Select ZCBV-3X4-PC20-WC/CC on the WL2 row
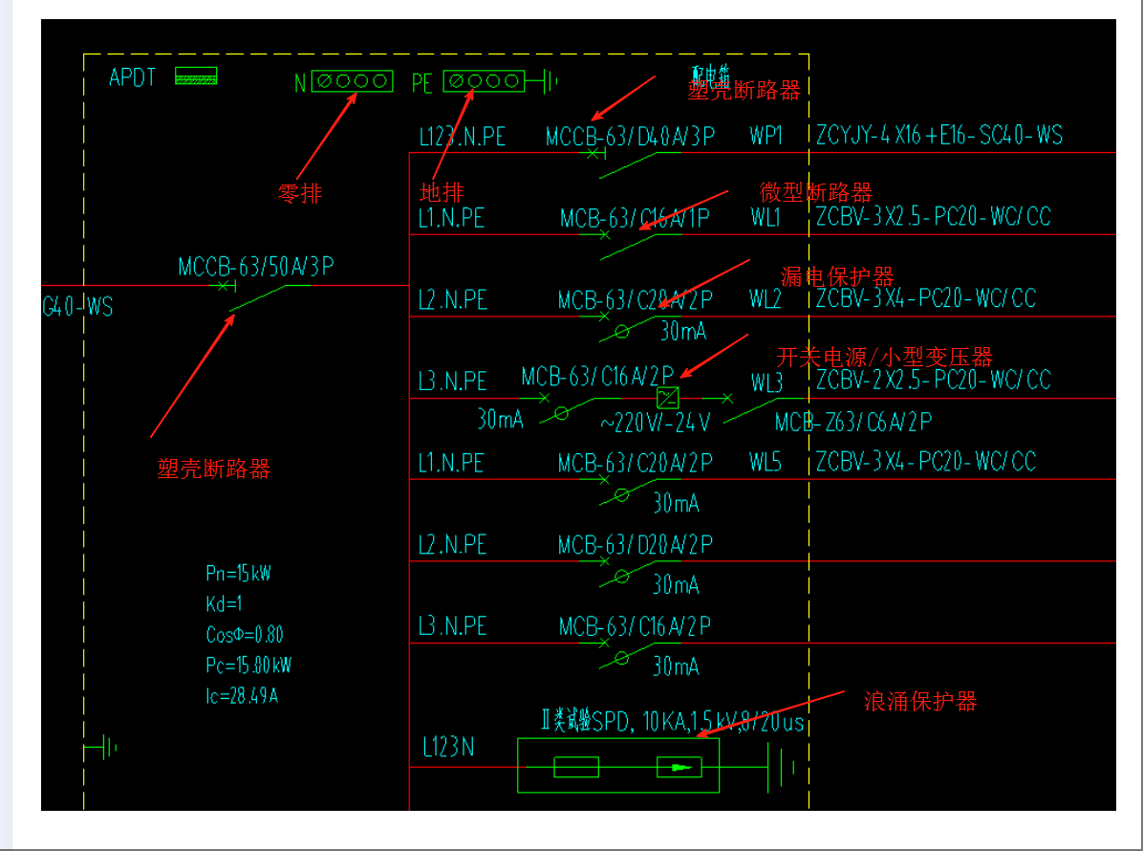Image resolution: width=1143 pixels, height=851 pixels. point(926,298)
